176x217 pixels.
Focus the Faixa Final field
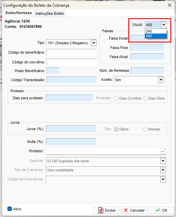[x=147, y=48]
